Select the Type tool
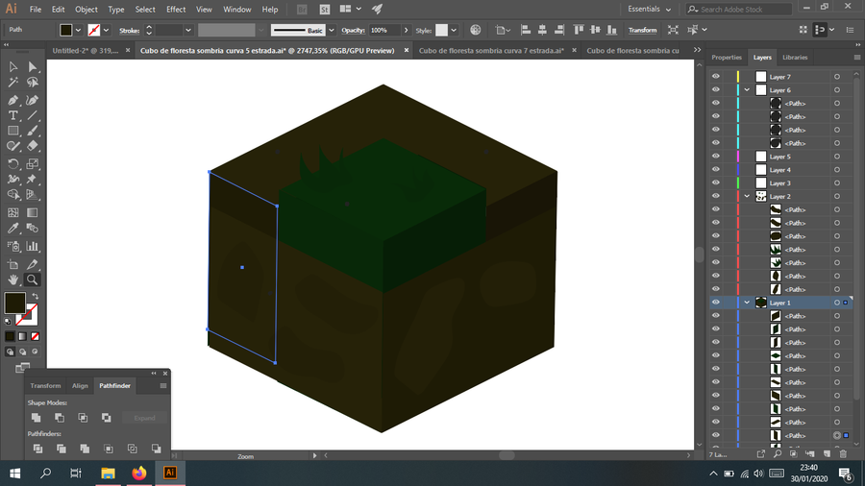 coord(12,115)
